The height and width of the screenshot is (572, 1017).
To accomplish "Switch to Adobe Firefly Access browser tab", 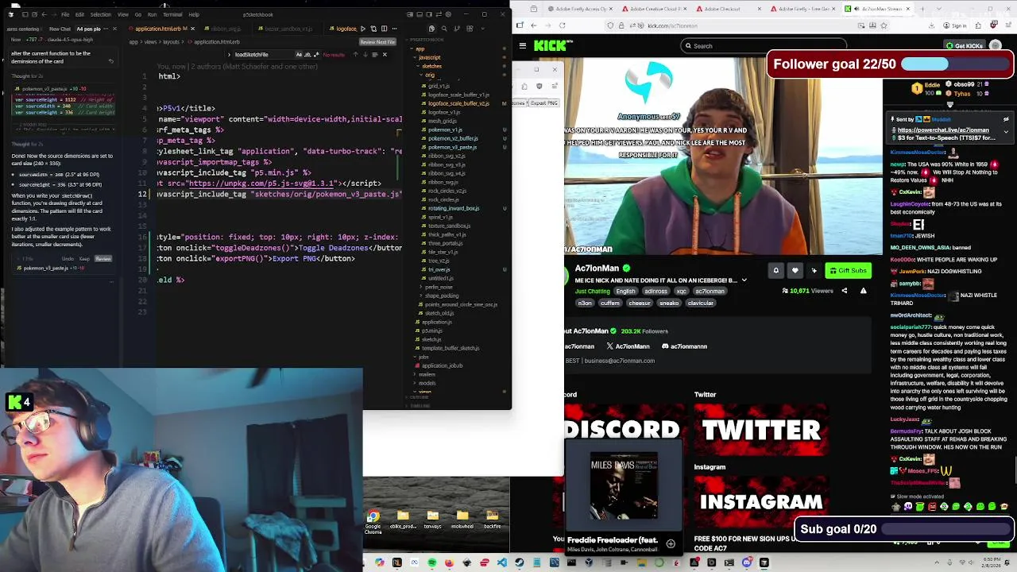I will (x=580, y=9).
